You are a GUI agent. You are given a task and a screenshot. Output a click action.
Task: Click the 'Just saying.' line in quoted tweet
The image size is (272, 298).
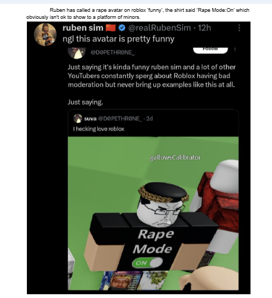(85, 102)
